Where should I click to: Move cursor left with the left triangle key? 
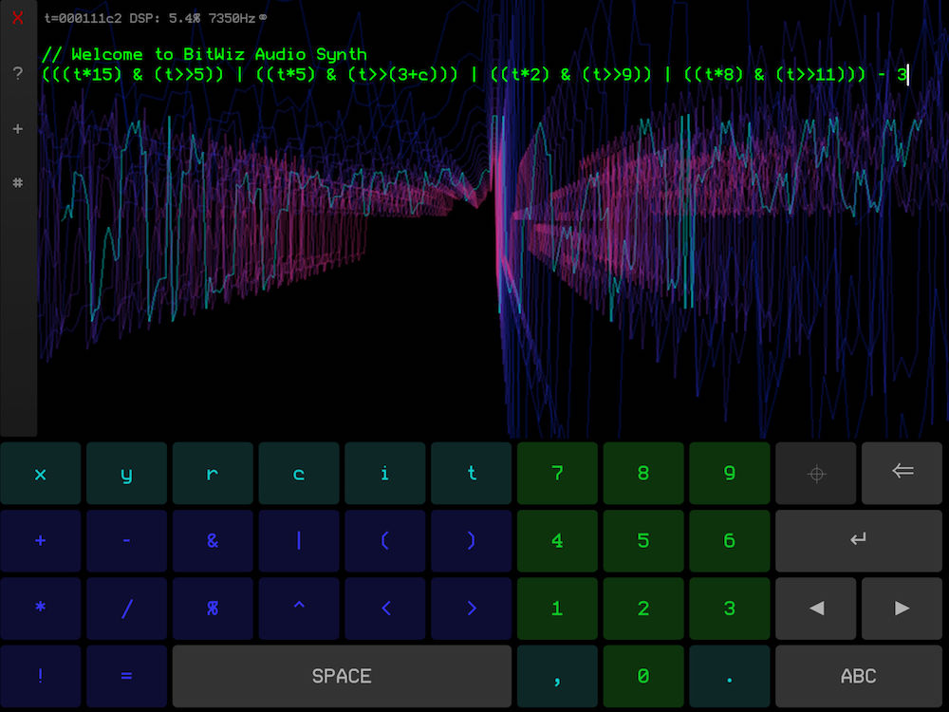tap(815, 609)
